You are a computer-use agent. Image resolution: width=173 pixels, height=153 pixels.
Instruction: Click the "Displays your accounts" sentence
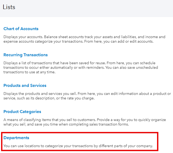pos(20,37)
